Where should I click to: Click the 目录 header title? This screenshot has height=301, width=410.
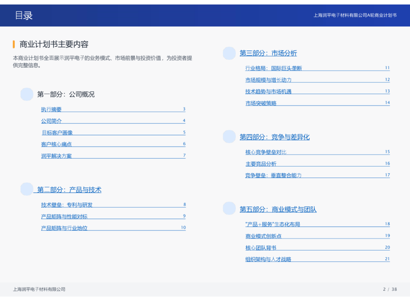click(x=24, y=15)
